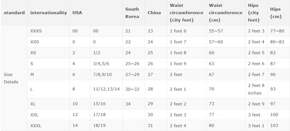Select the 'China' column header

pos(156,13)
